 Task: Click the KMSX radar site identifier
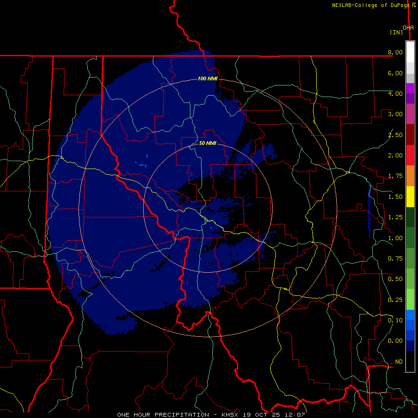click(x=230, y=415)
